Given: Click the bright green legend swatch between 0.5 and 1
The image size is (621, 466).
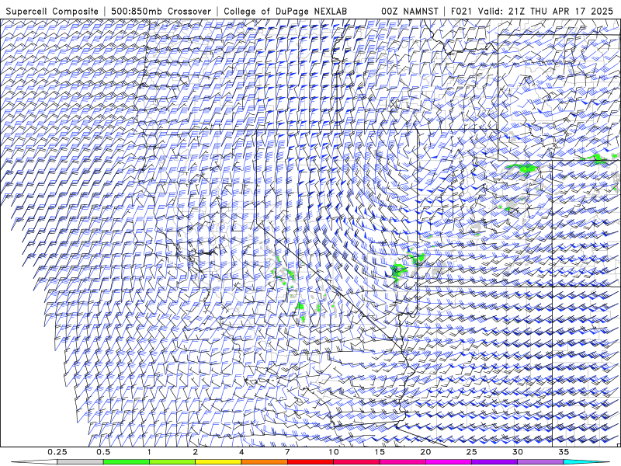Looking at the screenshot, I should tap(127, 462).
